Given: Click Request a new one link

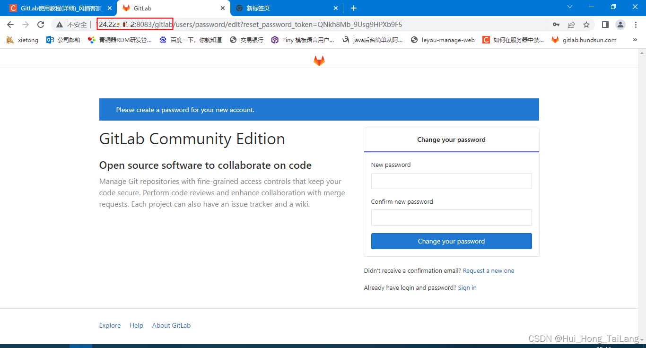Looking at the screenshot, I should [x=489, y=271].
